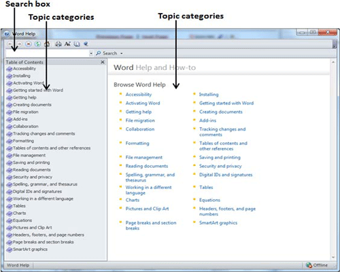Click the vertical scrollbar down arrow
Viewport: 340px width, 272px height.
click(333, 257)
